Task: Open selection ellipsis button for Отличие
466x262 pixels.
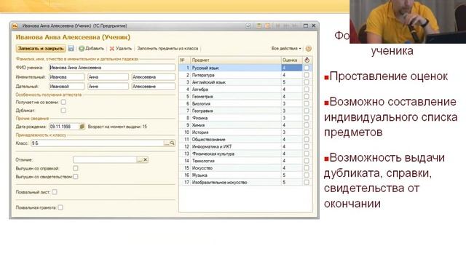Action: click(x=139, y=160)
